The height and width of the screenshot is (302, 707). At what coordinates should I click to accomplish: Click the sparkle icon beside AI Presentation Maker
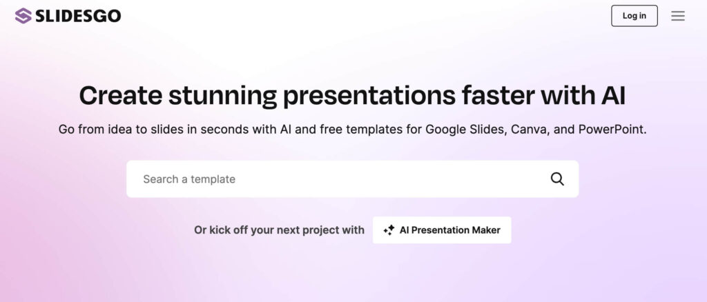pos(389,230)
